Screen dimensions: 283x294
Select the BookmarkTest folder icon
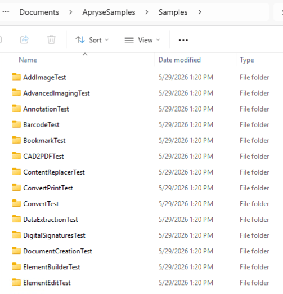click(16, 140)
